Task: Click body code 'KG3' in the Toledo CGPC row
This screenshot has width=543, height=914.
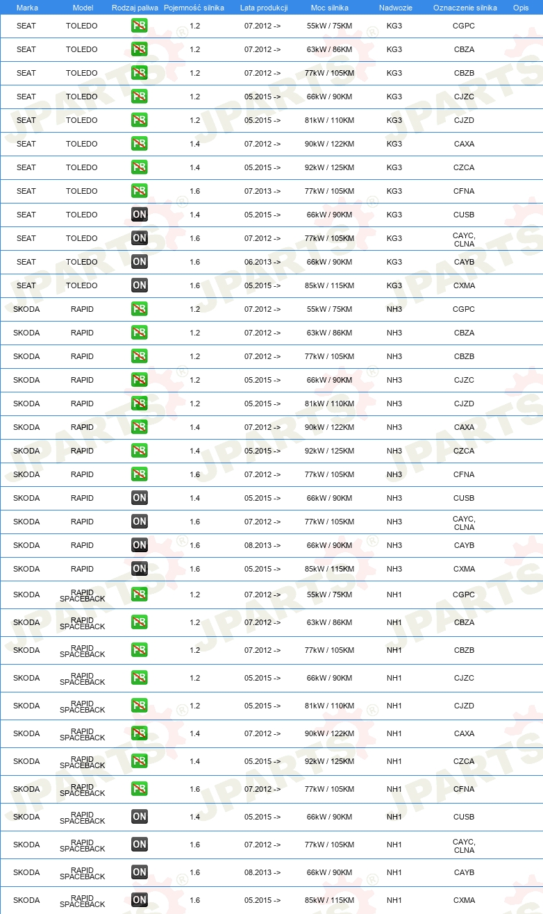Action: coord(394,26)
